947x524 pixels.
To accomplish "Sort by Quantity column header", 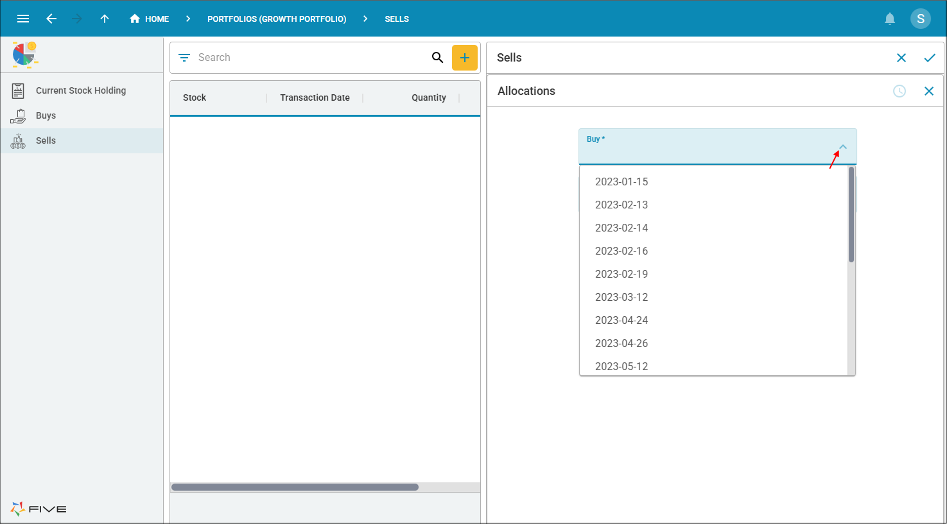I will point(429,97).
